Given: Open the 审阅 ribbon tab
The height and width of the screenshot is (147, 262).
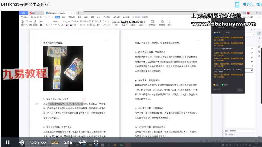Looking at the screenshot, I should coord(86,17).
